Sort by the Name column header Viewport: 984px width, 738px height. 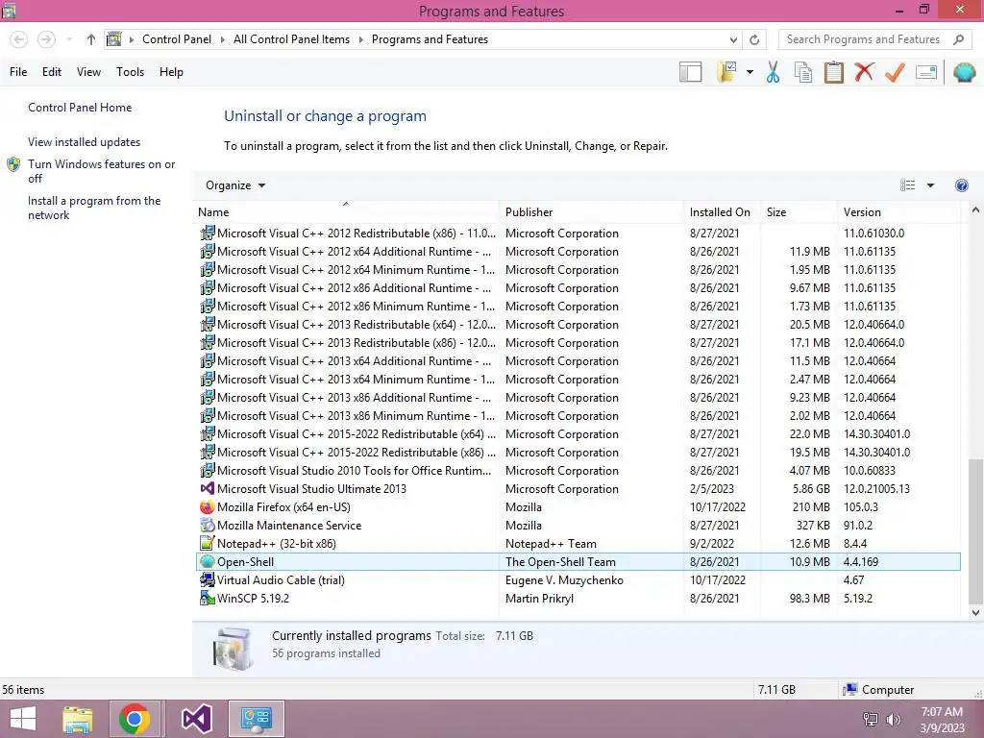click(x=345, y=212)
